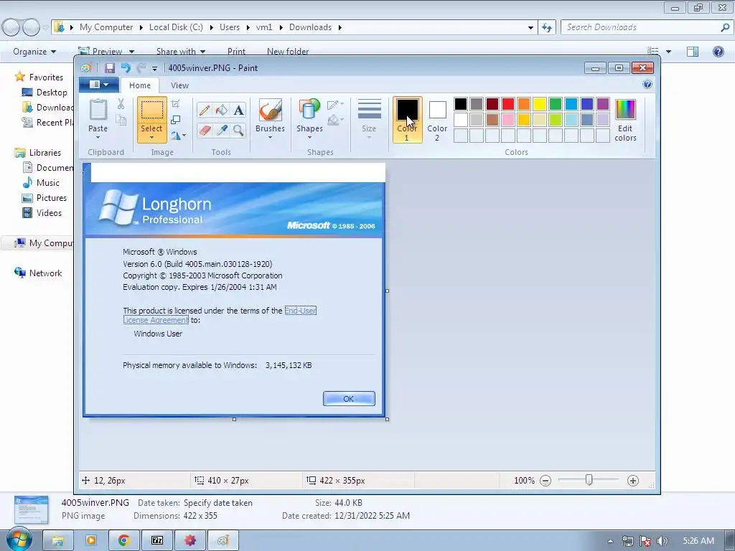Click Downloads in the address bar path
This screenshot has height=551, width=735.
(x=310, y=27)
